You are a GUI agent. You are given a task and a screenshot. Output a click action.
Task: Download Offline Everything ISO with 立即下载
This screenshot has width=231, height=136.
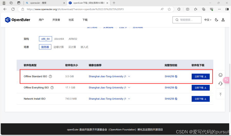pyautogui.click(x=200, y=88)
